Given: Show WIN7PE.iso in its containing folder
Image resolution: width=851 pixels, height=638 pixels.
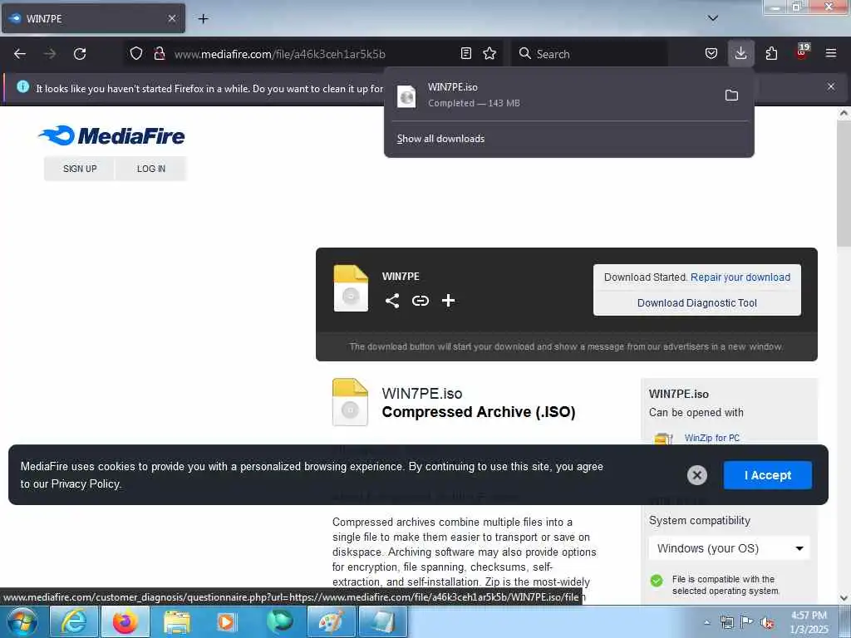Looking at the screenshot, I should (731, 95).
